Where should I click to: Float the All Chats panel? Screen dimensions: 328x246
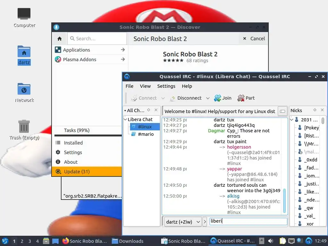coord(149,110)
